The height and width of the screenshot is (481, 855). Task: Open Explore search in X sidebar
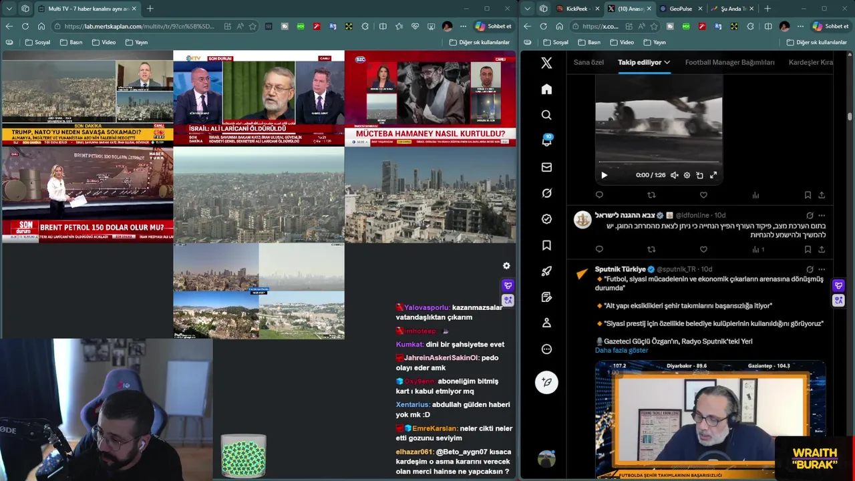[x=546, y=115]
